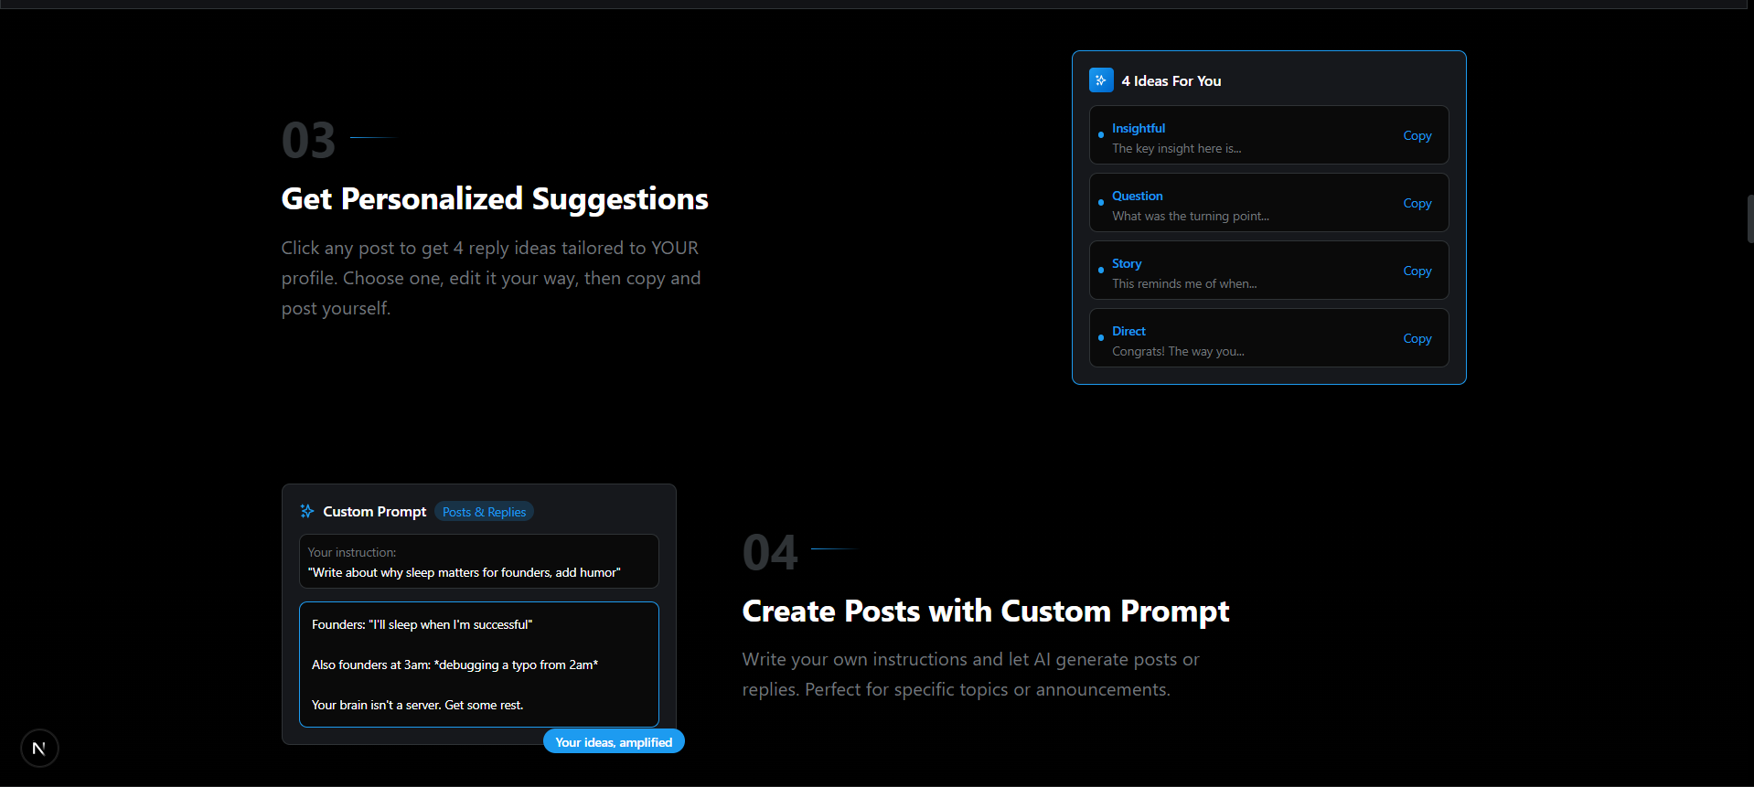
Task: Select the Posts & Replies tag
Action: [x=484, y=512]
